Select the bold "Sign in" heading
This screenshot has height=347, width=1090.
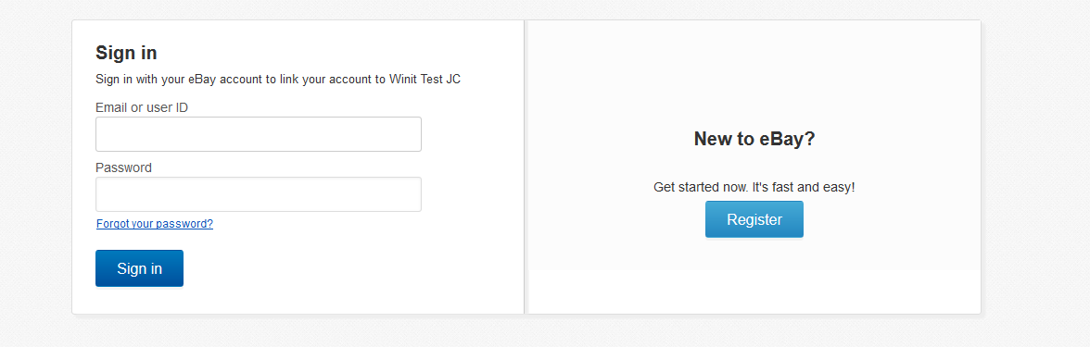(x=126, y=53)
